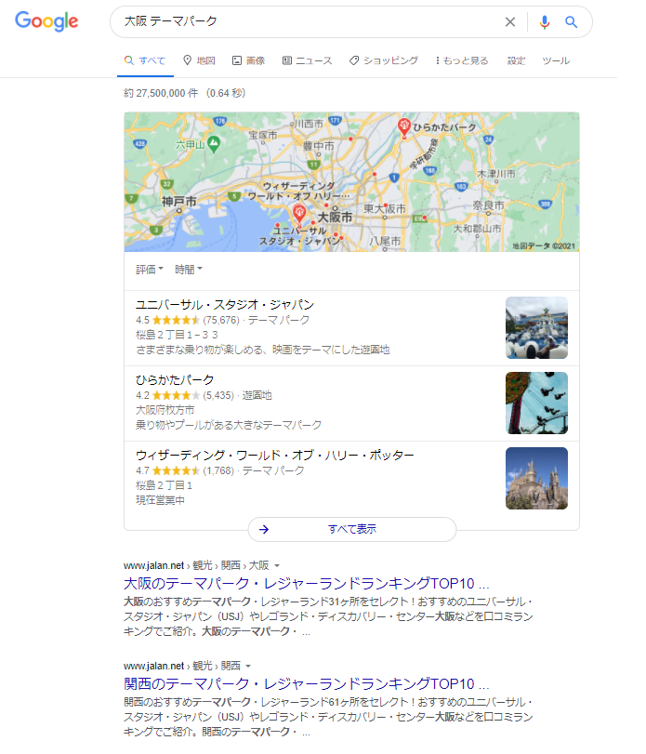The image size is (646, 754).
Task: Select the すべて tab
Action: (145, 60)
